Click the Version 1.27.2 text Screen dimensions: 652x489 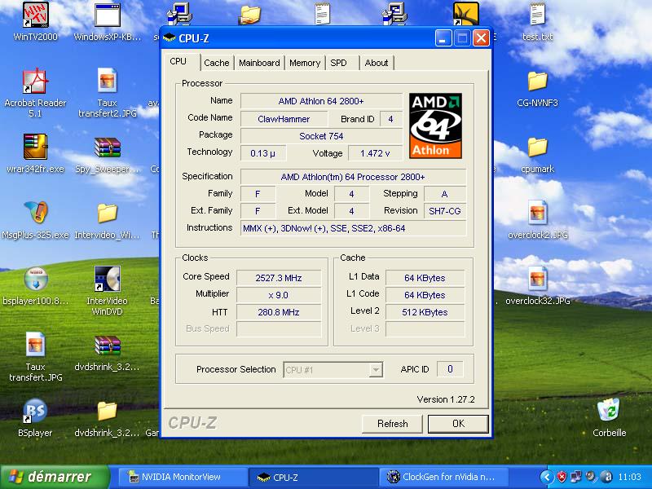[x=446, y=399]
